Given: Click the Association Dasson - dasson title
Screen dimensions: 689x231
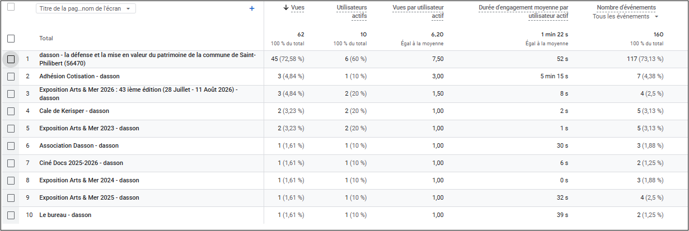Looking at the screenshot, I should point(79,145).
